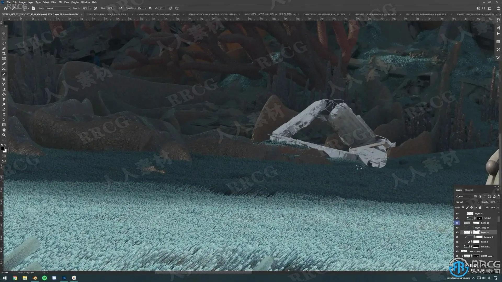Select the Paint Bucket tool
The height and width of the screenshot is (282, 502).
(x=4, y=94)
